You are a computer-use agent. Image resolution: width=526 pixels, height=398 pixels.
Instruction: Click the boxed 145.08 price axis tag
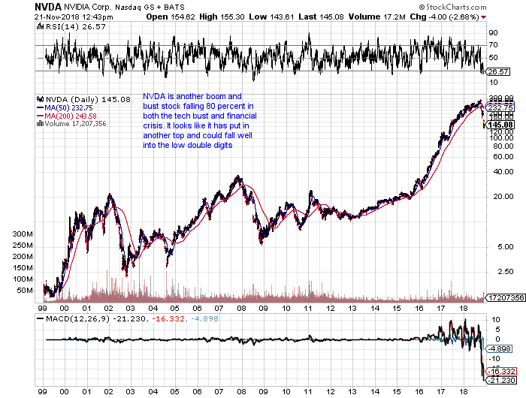[500, 125]
